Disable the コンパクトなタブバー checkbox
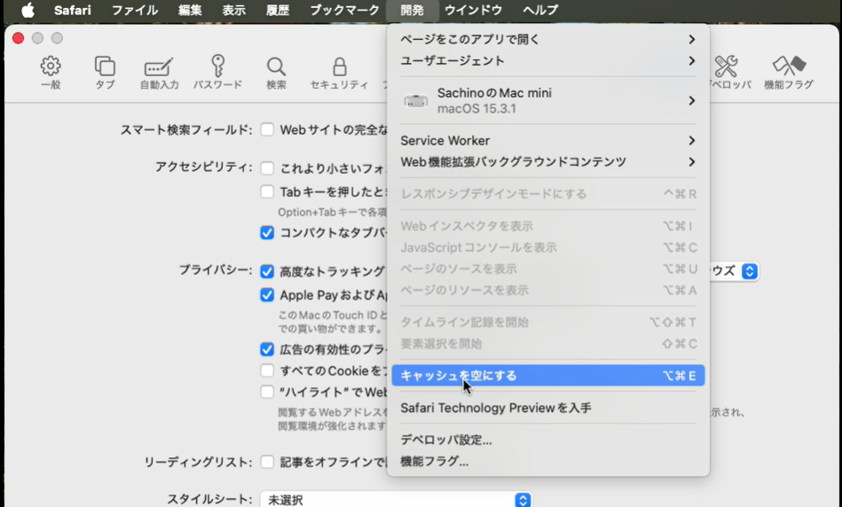Screen dimensions: 842x507 pos(267,232)
